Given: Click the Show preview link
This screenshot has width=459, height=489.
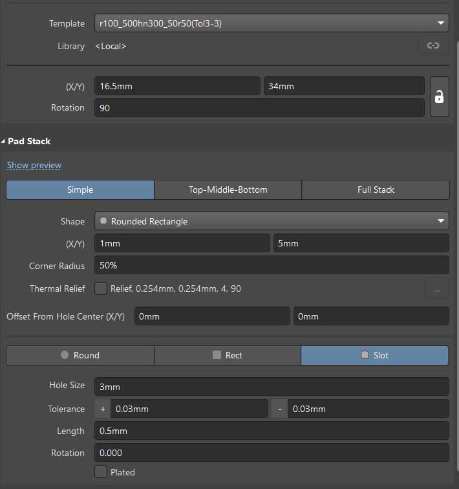Looking at the screenshot, I should [x=34, y=166].
